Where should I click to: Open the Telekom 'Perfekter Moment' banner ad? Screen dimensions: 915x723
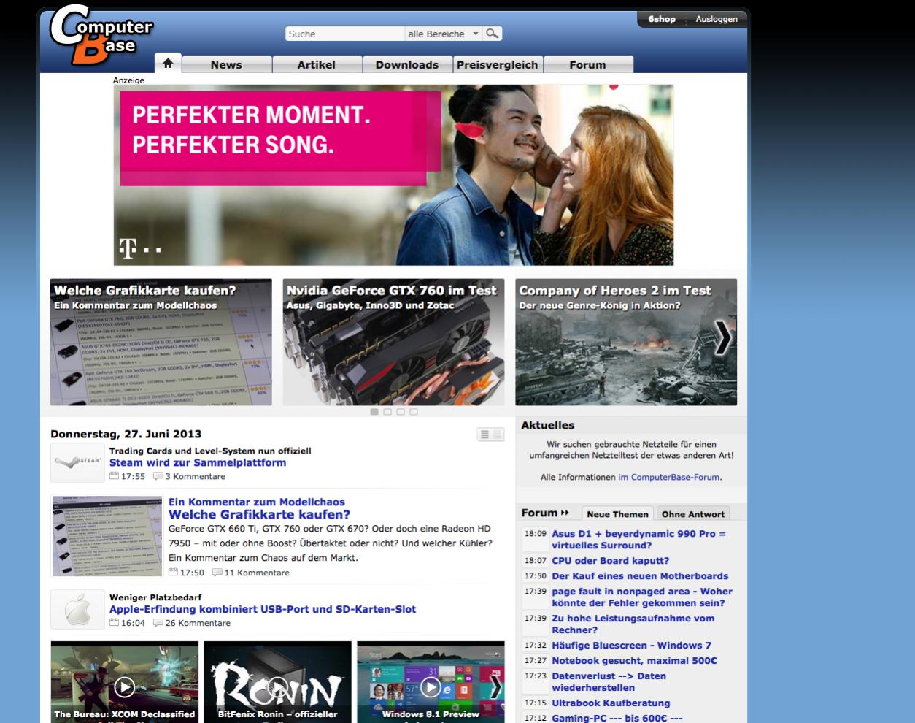tap(393, 175)
